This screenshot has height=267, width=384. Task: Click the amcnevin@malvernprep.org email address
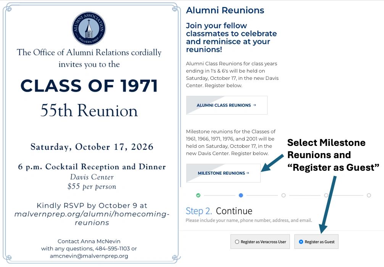point(89,256)
